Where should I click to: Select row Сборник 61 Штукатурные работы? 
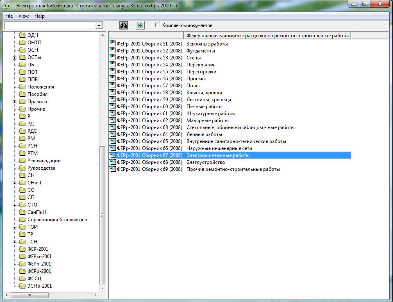[230, 113]
